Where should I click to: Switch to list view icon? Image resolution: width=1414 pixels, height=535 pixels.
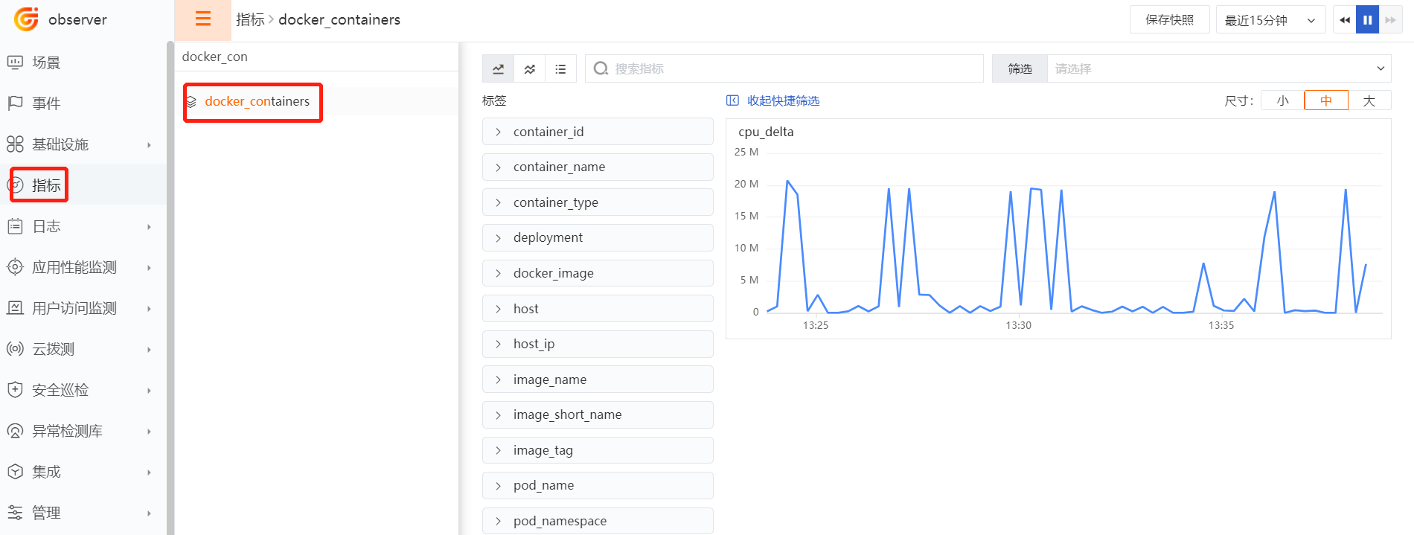pyautogui.click(x=560, y=69)
